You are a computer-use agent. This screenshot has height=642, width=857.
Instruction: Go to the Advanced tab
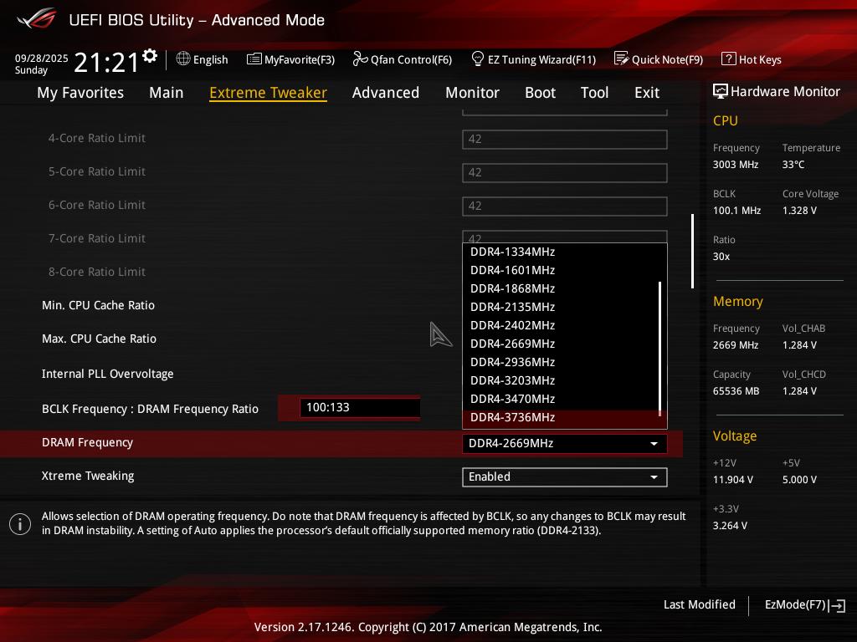pyautogui.click(x=385, y=92)
